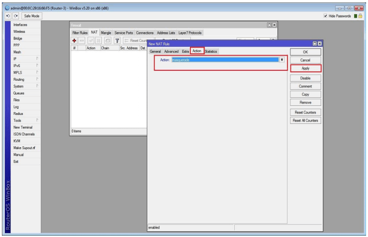
Task: Click the Action field showing masquerade
Action: point(224,59)
